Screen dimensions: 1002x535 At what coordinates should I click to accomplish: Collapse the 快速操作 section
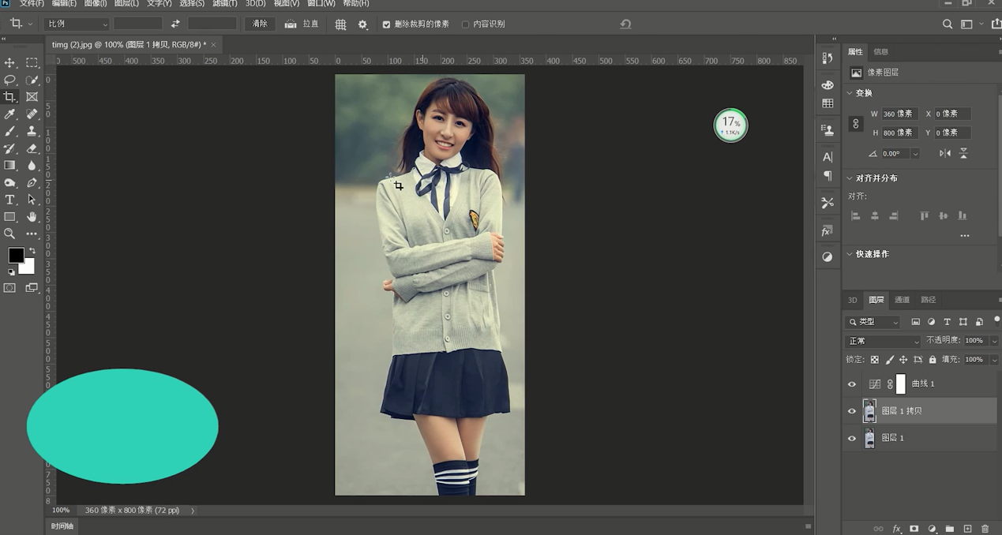coord(850,254)
